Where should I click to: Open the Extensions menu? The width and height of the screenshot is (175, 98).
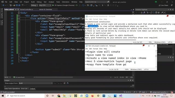(x=66, y=2)
